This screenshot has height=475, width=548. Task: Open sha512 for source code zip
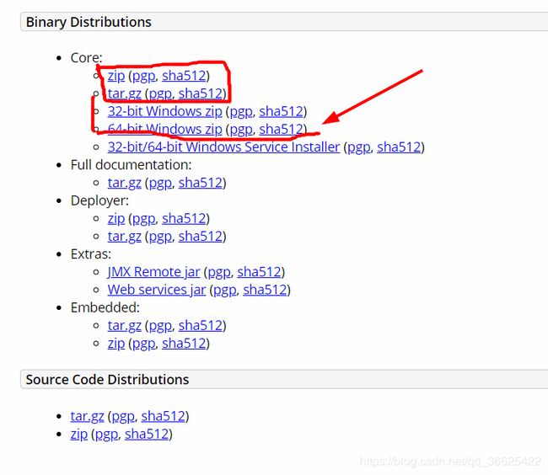(147, 434)
